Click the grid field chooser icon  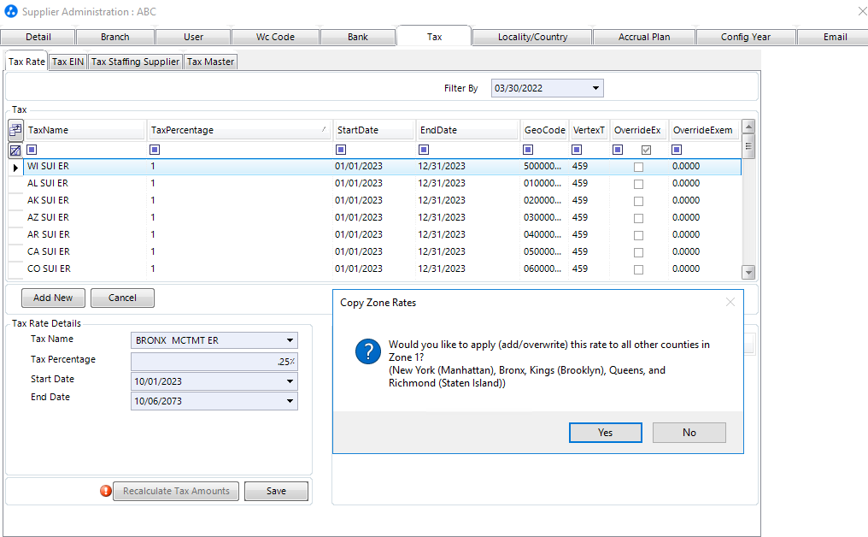click(x=15, y=130)
